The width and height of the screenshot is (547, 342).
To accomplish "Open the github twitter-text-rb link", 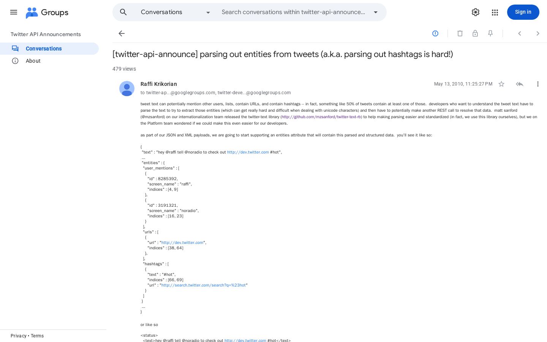I will point(321,117).
